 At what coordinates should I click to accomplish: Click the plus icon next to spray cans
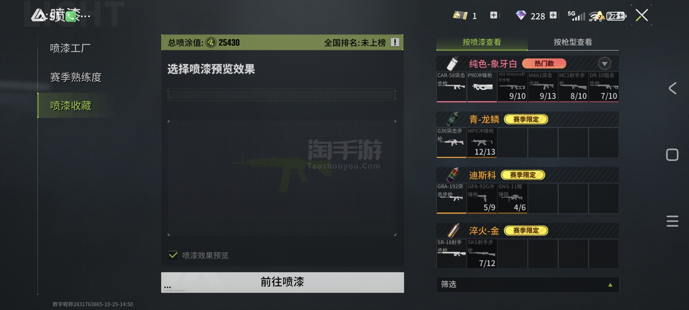(493, 15)
